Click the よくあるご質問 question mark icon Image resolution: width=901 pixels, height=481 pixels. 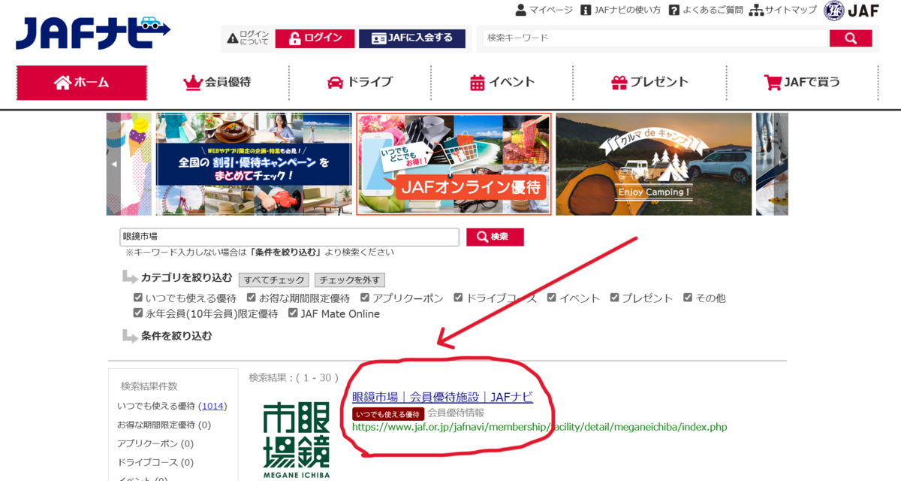[x=675, y=10]
